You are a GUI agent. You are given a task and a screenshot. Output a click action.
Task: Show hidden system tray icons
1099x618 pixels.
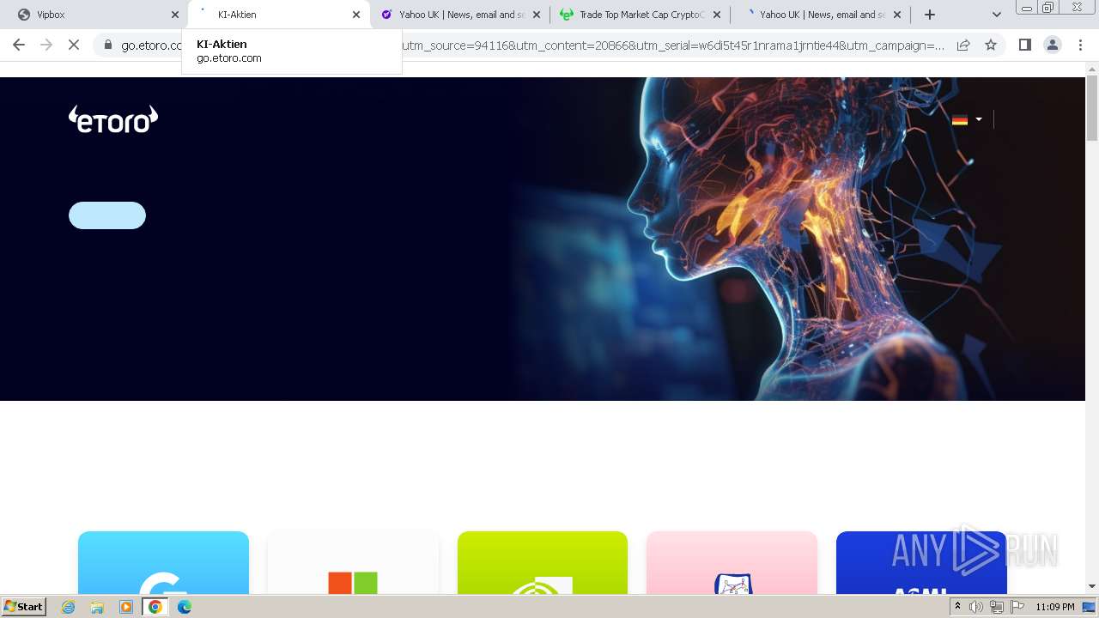[x=957, y=607]
